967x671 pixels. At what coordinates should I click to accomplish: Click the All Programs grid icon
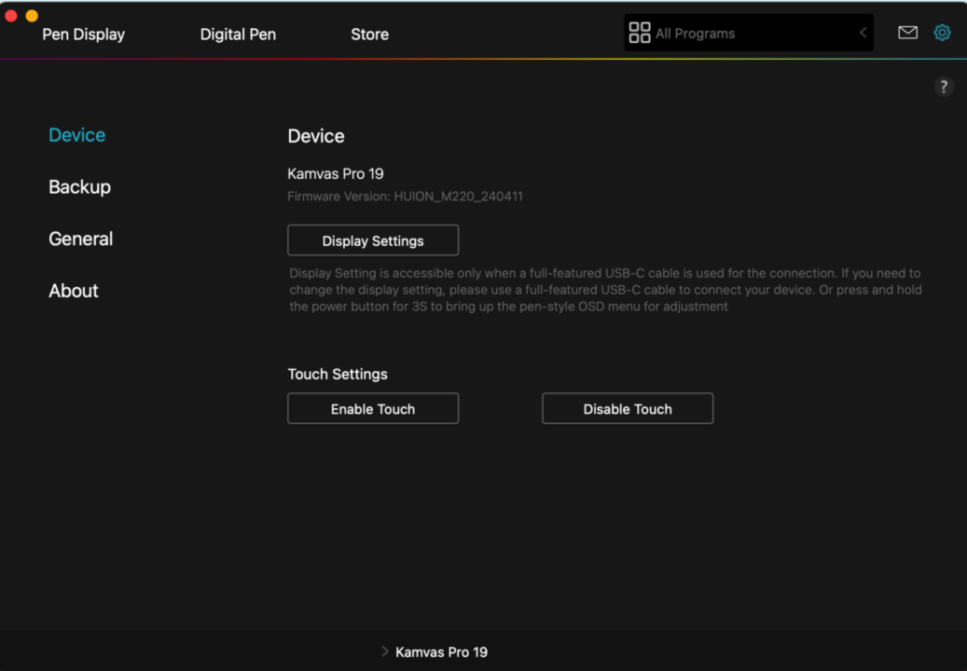click(639, 33)
